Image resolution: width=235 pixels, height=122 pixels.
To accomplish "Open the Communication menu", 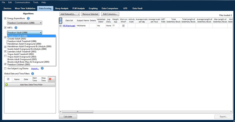I will coord(22,2).
